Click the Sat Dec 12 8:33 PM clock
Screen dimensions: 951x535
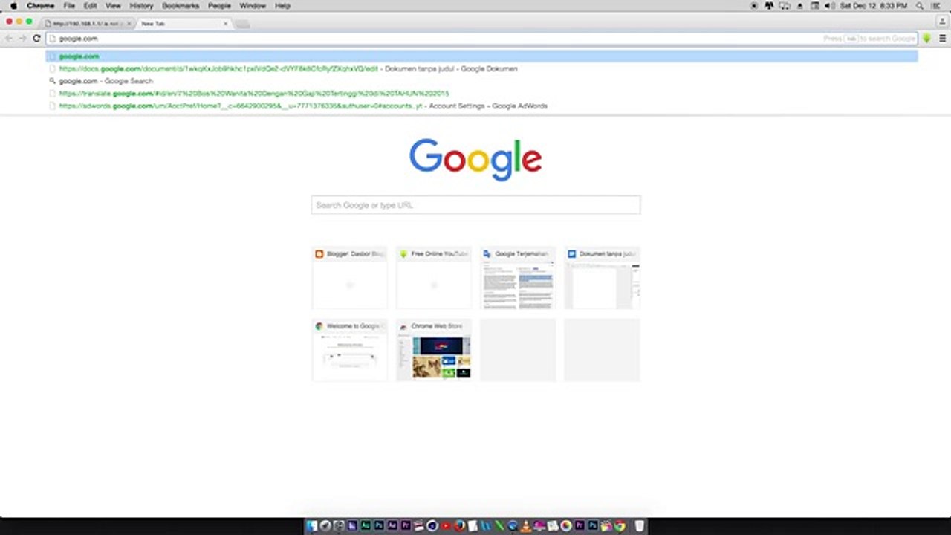point(873,6)
